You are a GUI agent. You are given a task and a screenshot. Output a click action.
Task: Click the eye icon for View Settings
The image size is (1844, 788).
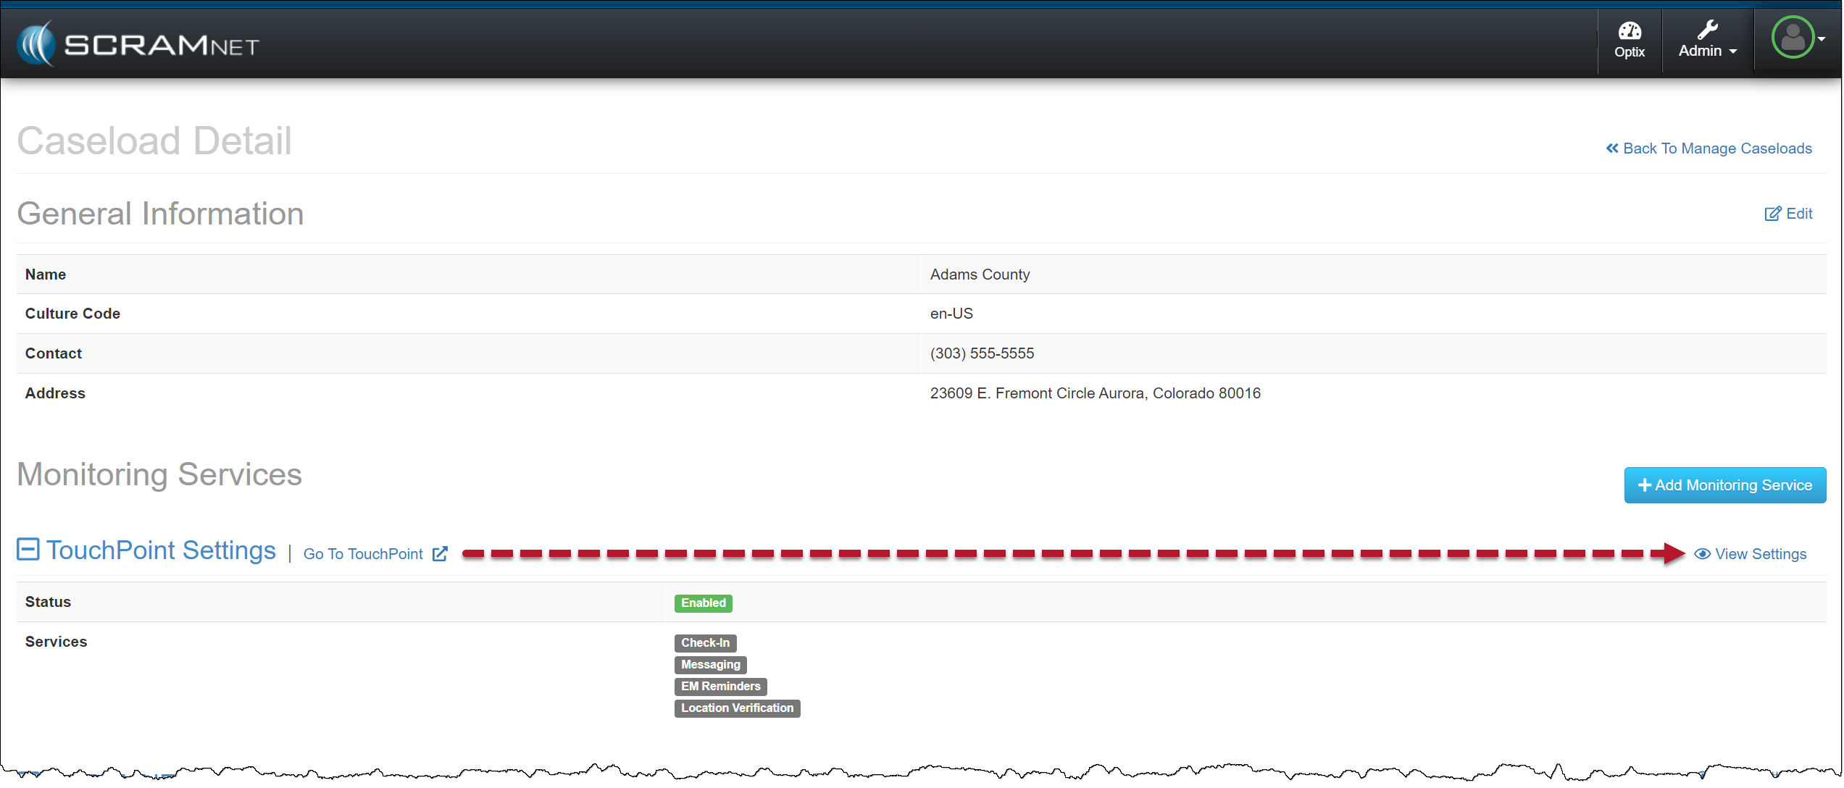[x=1703, y=554]
